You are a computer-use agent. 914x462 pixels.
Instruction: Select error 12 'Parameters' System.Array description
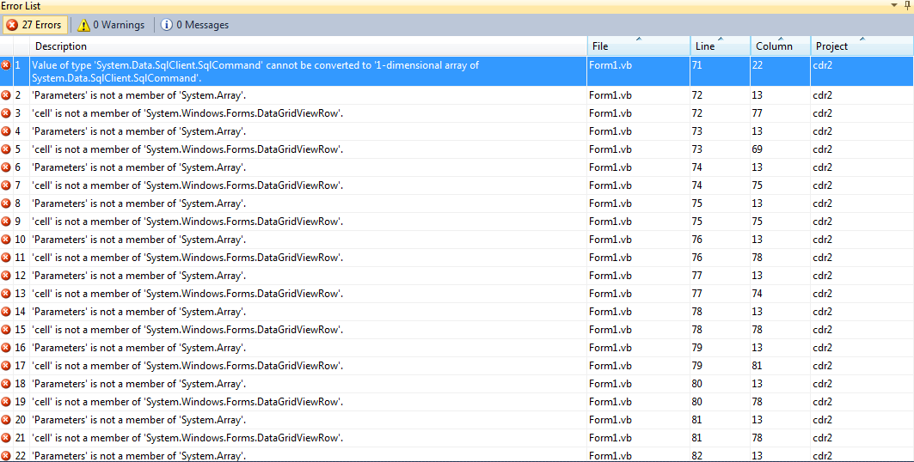click(138, 275)
